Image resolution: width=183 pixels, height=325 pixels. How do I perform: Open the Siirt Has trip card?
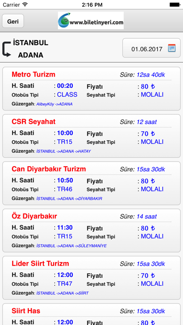coord(91,314)
